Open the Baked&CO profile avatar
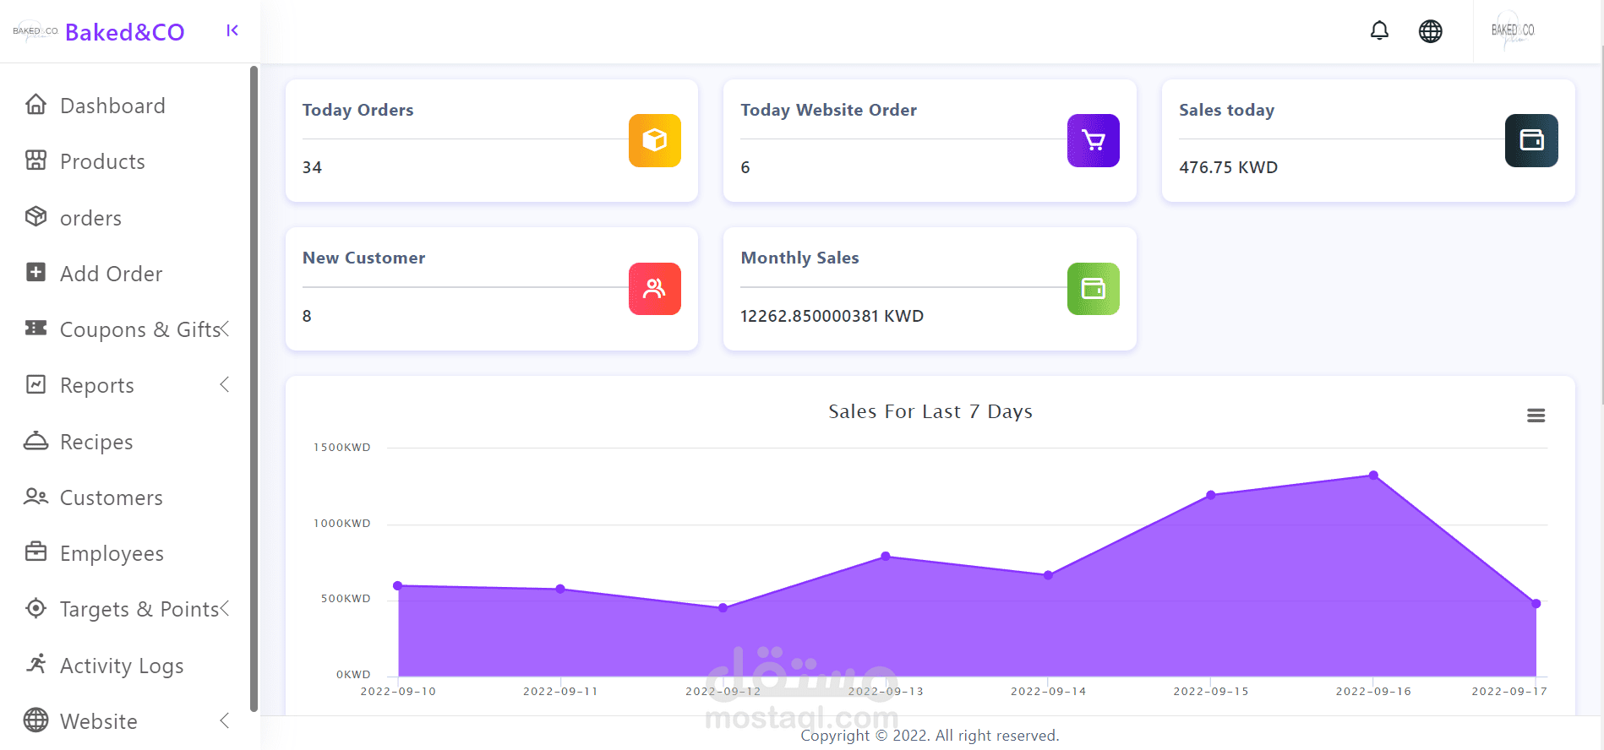Image resolution: width=1604 pixels, height=750 pixels. pyautogui.click(x=1513, y=30)
